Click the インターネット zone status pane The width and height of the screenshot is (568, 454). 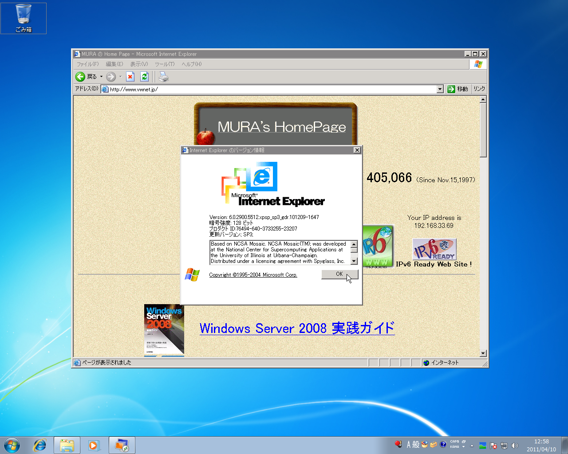point(452,363)
